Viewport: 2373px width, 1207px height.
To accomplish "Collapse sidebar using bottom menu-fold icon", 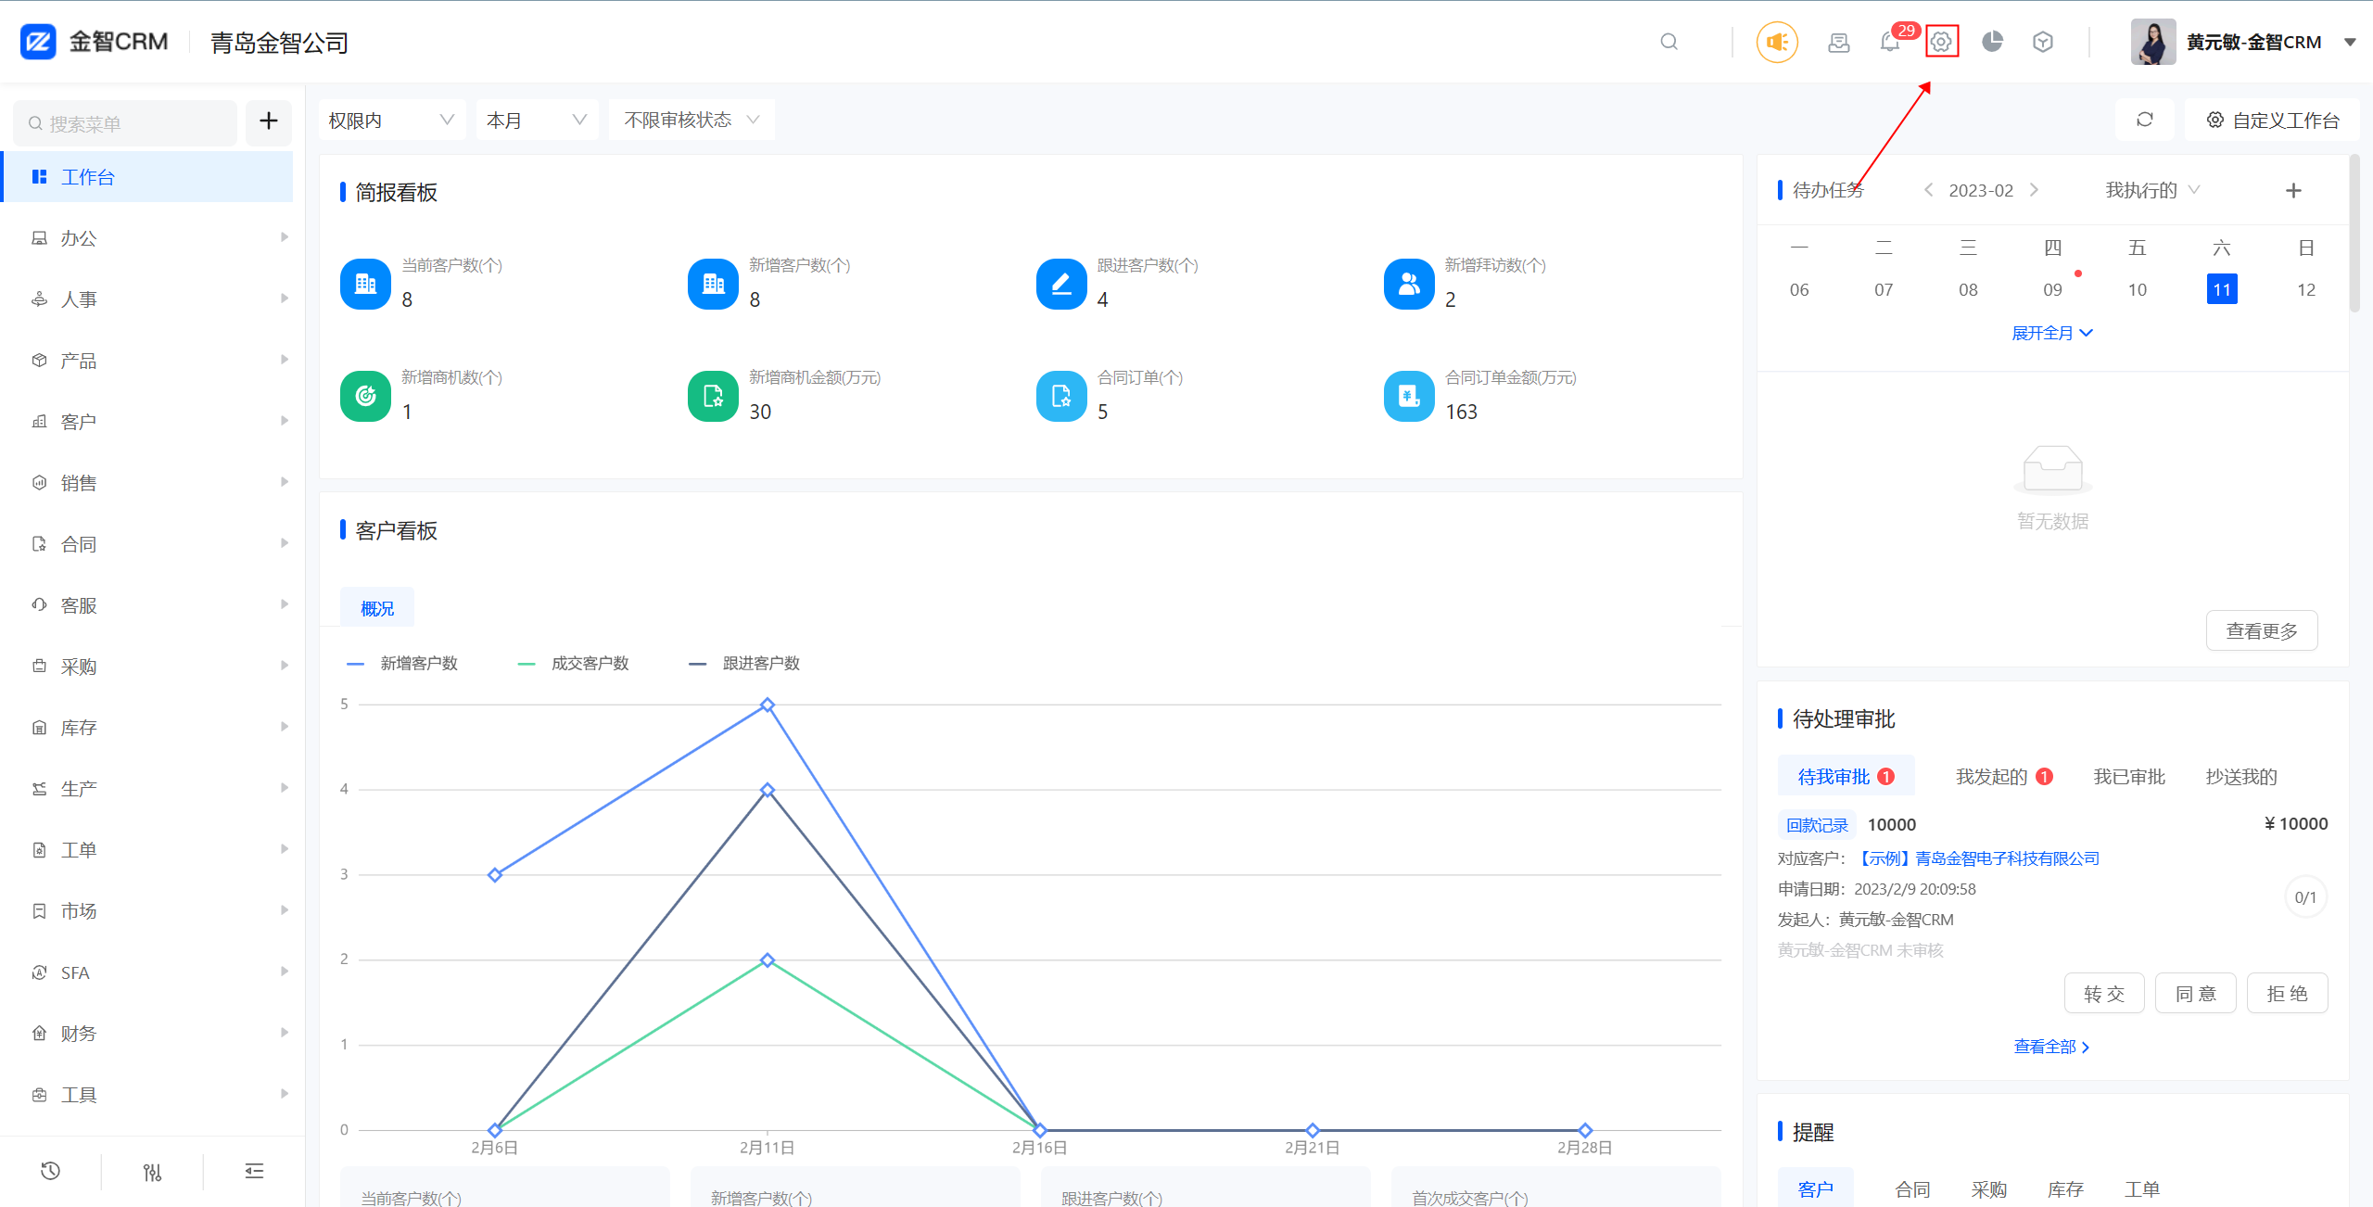I will [254, 1171].
